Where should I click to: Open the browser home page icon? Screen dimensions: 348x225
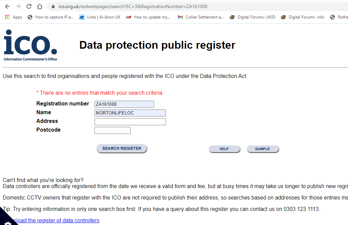click(x=39, y=6)
